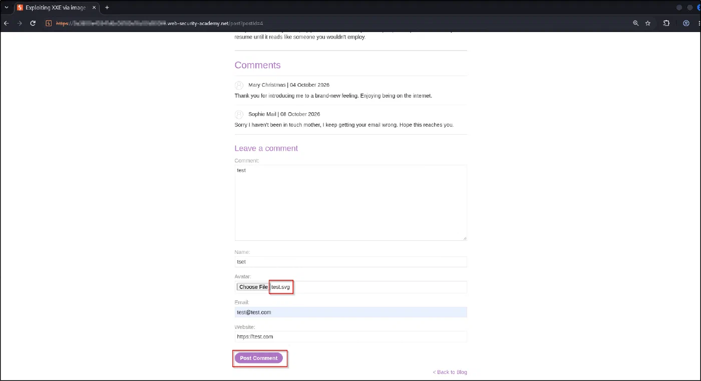Click the Leave a comment heading
This screenshot has width=701, height=381.
click(266, 148)
